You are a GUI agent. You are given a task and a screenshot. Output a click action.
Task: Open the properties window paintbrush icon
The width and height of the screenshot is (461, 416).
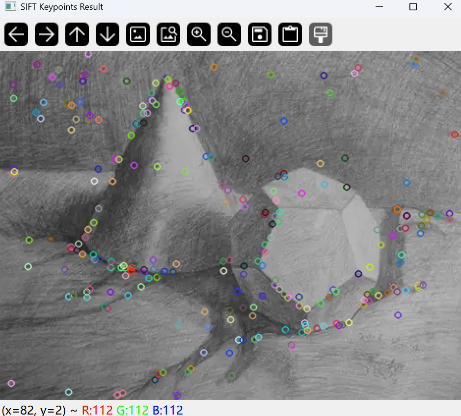pyautogui.click(x=321, y=34)
